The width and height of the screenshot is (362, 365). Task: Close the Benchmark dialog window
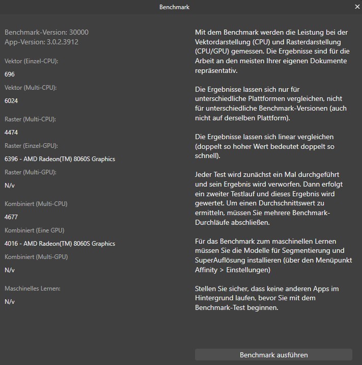pyautogui.click(x=356, y=7)
